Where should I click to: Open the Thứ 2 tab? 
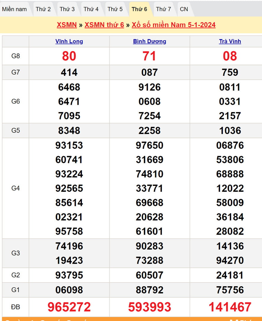[43, 9]
